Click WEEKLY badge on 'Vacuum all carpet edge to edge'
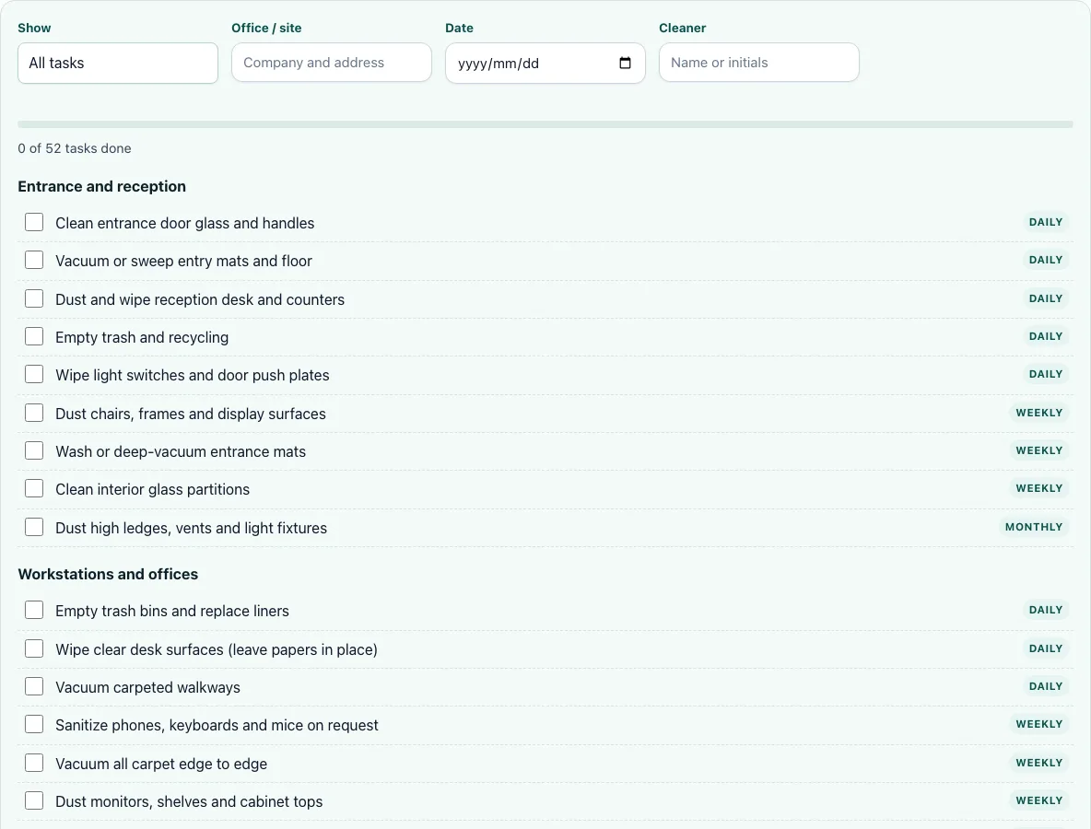 coord(1038,763)
